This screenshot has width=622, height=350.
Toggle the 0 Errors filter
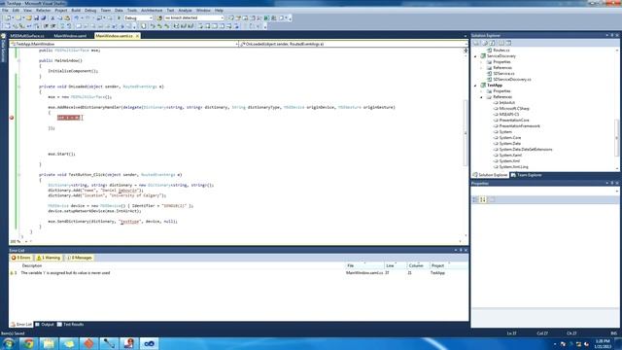21,258
